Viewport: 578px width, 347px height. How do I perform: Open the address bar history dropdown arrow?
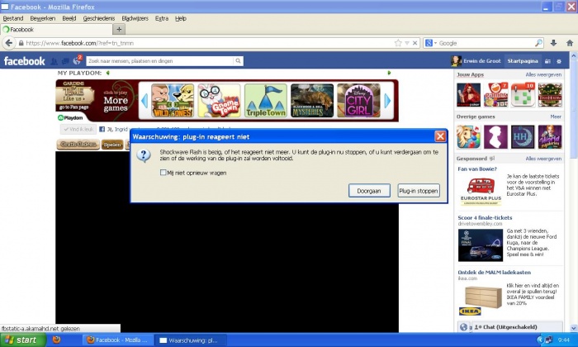pos(407,43)
